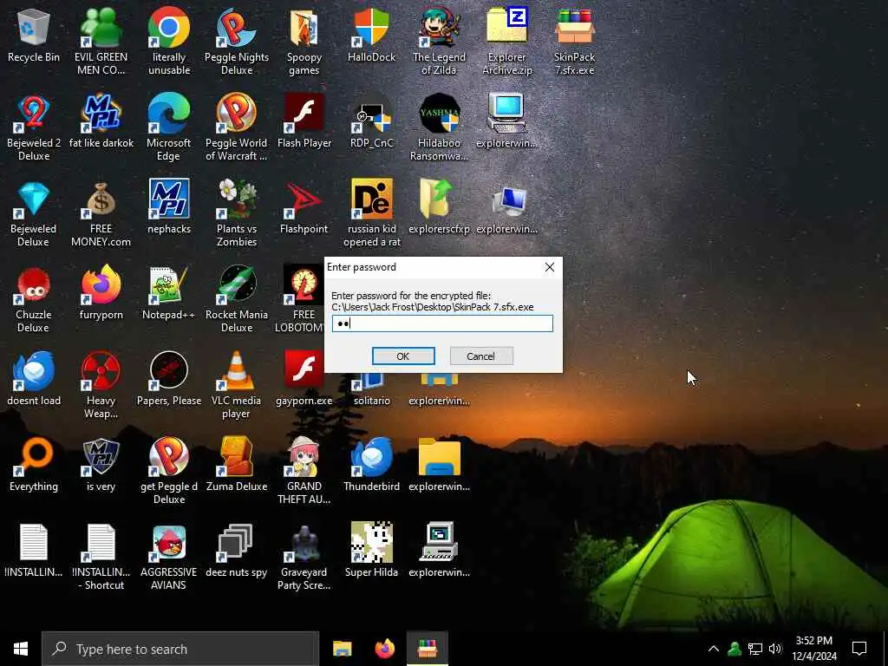Show hidden system tray icons

(x=714, y=649)
